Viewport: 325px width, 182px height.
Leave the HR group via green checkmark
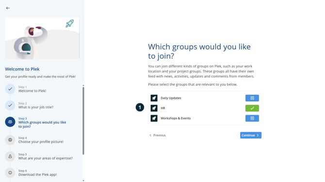pyautogui.click(x=252, y=108)
